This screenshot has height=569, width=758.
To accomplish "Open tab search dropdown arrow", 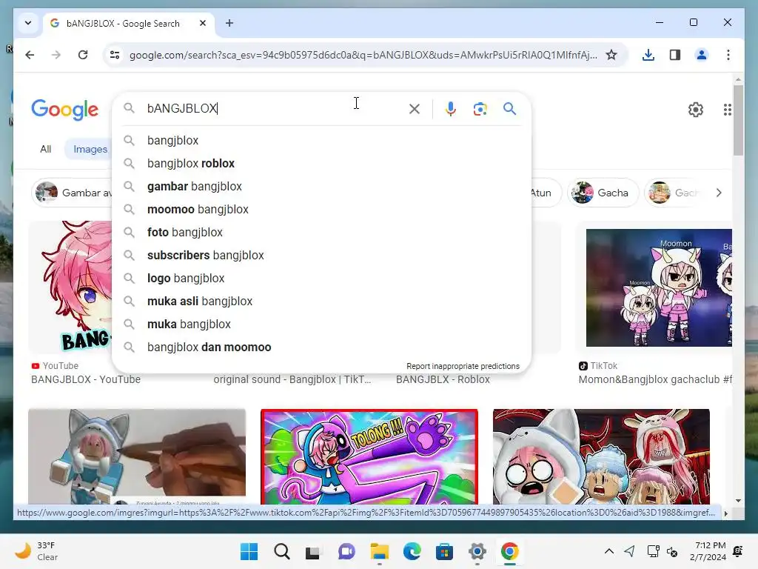I will coord(28,23).
